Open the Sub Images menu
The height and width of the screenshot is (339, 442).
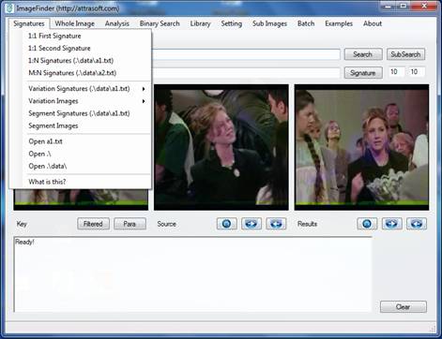[x=269, y=23]
